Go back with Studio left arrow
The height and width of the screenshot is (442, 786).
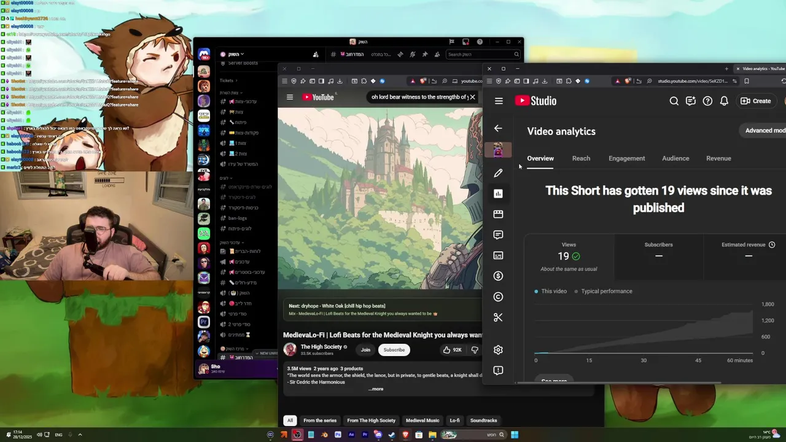498,128
